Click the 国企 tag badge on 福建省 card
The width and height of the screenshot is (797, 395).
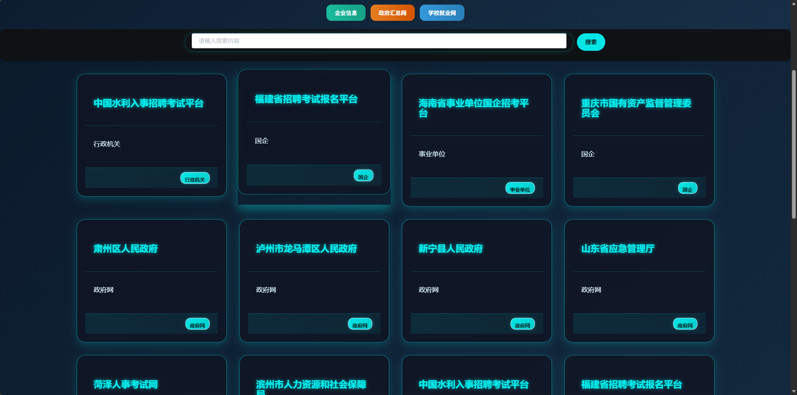(x=363, y=175)
